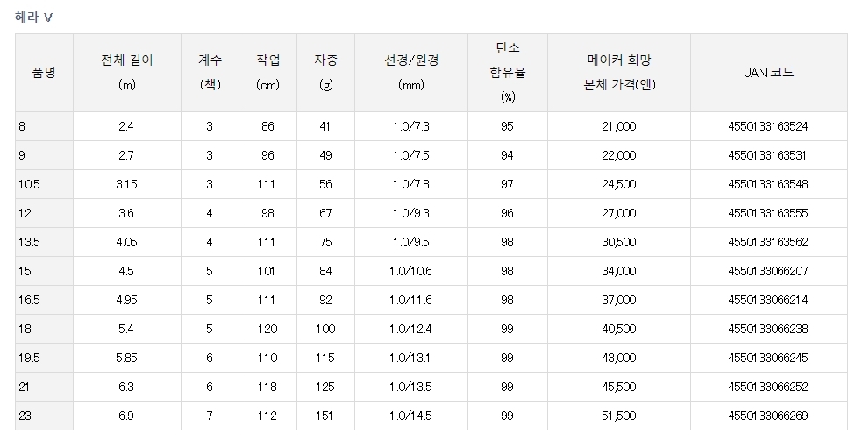Click JAN code 4550133066207
Screen dimensions: 863x441
point(768,271)
